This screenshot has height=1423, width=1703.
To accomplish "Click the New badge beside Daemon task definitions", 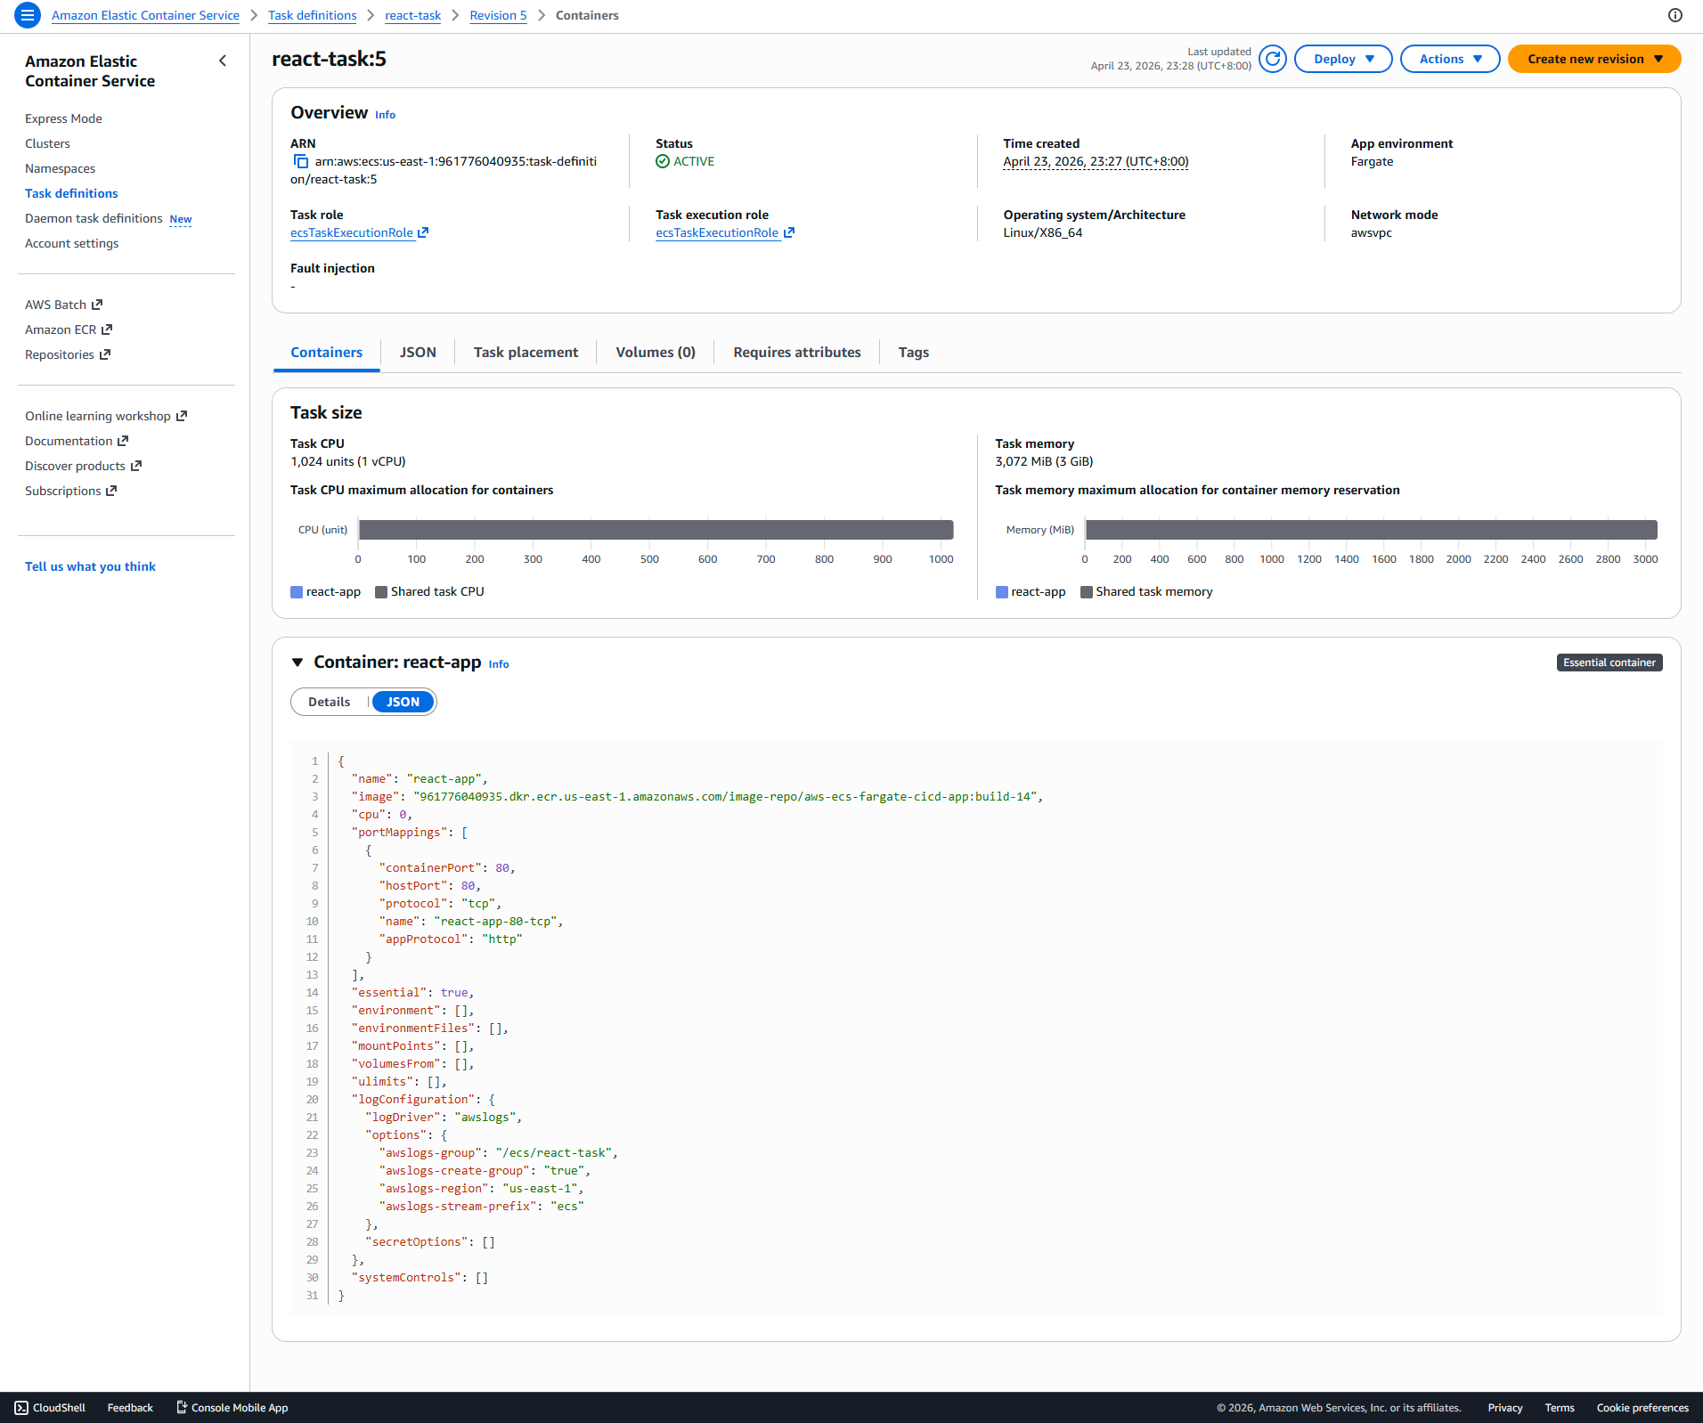I will (x=181, y=219).
